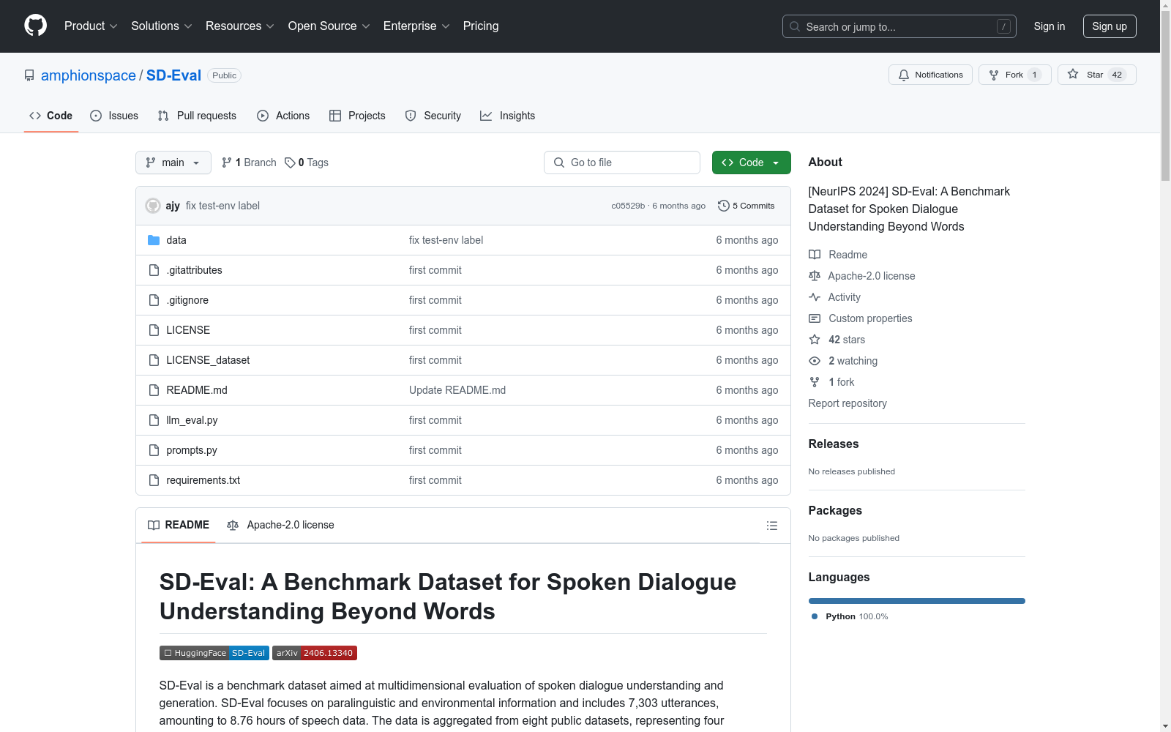This screenshot has width=1171, height=732.
Task: Open the green Code dropdown button
Action: click(x=751, y=163)
